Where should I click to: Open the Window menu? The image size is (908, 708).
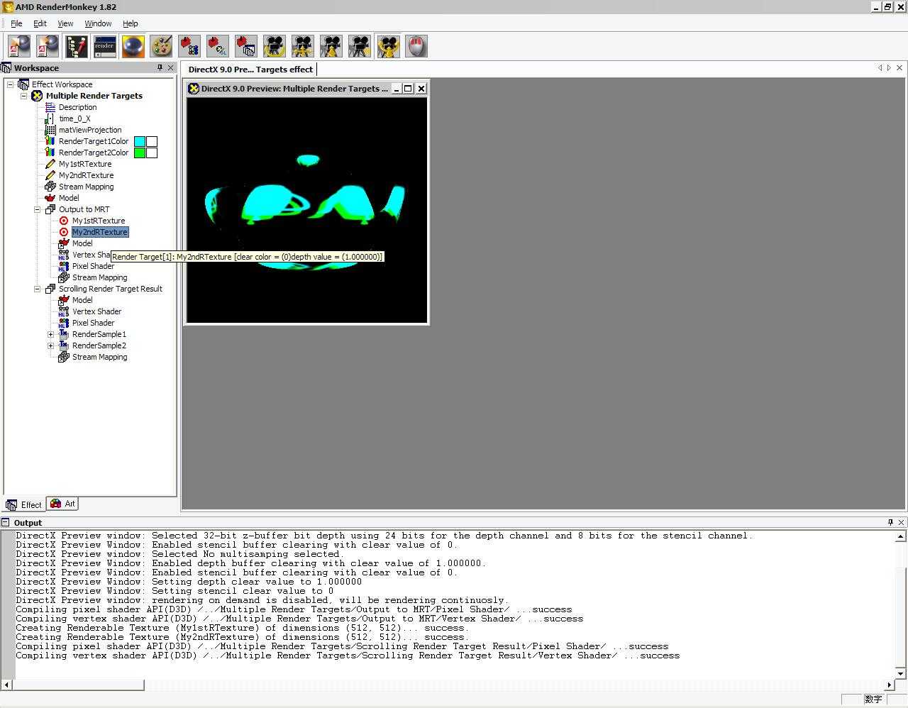(x=98, y=23)
